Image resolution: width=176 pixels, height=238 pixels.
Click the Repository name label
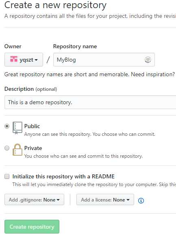(x=75, y=46)
